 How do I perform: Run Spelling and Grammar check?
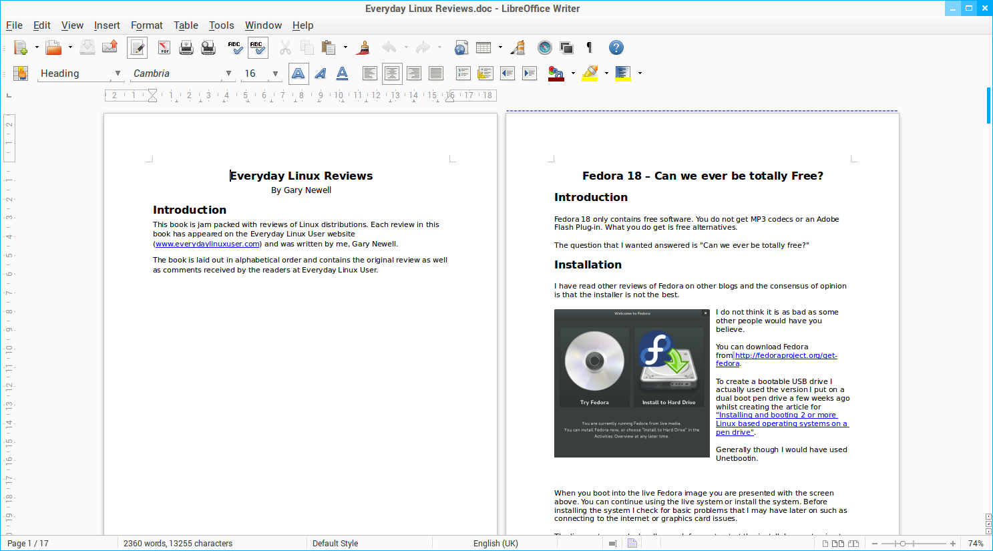(235, 47)
